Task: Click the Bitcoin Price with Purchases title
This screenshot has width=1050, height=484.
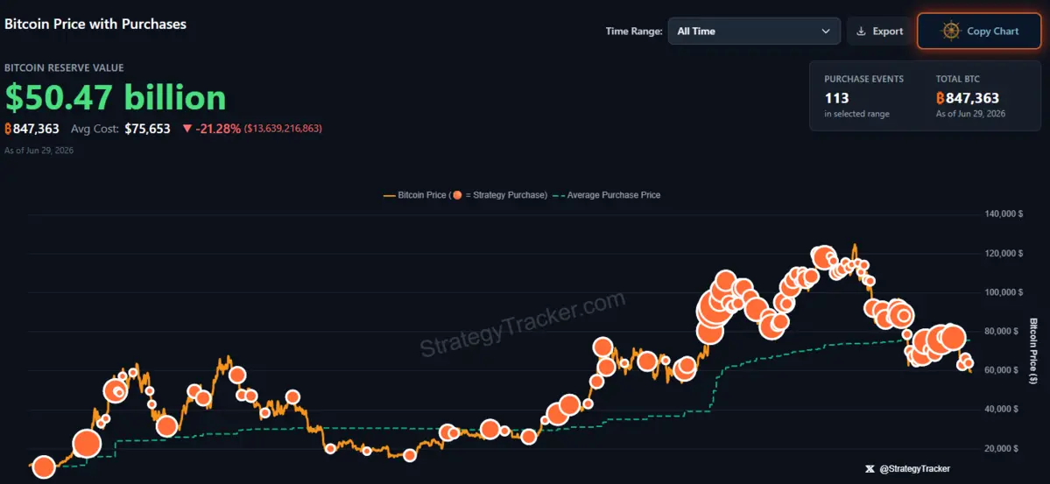Action: 95,24
